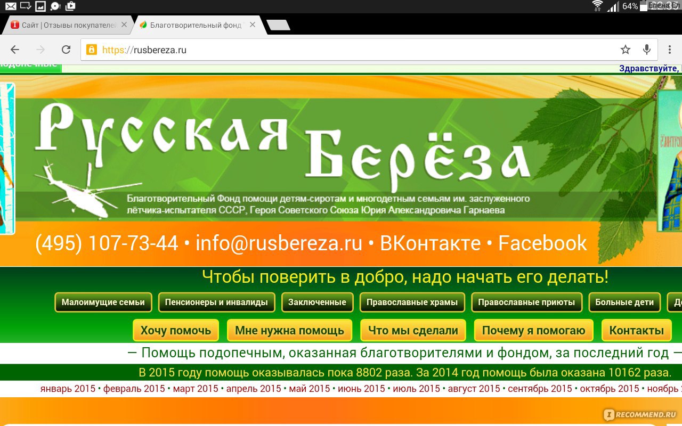Viewport: 682px width, 426px height.
Task: Click the phone number (495) 107-73-44
Action: (x=107, y=243)
